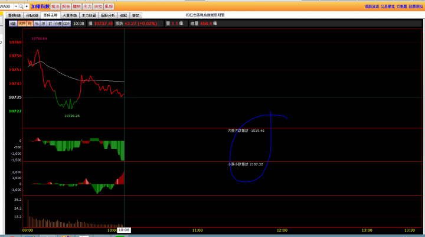
Task: Click the price value 10737.48 in info bar
Action: click(x=103, y=24)
